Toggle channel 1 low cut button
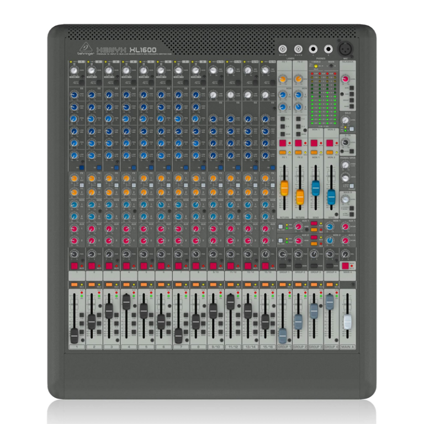Screen dimensions: 424x424 [82, 82]
